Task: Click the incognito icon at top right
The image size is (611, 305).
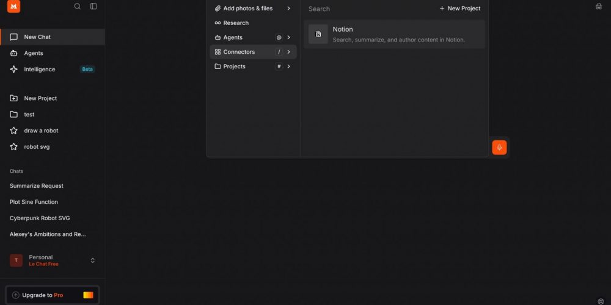Action: (x=598, y=7)
